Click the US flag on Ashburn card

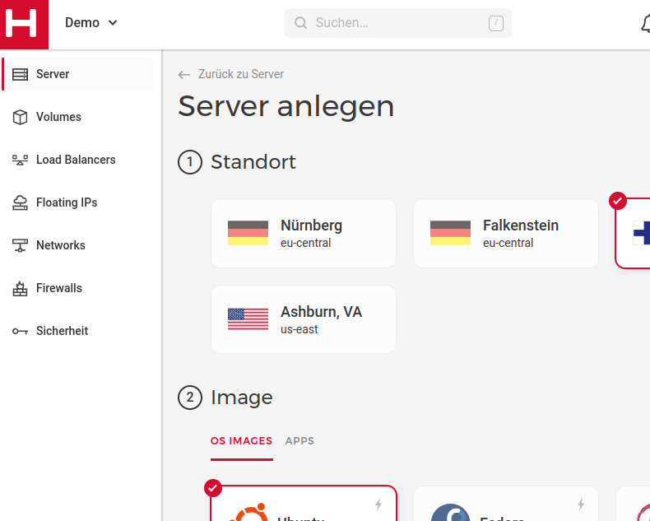(x=248, y=319)
